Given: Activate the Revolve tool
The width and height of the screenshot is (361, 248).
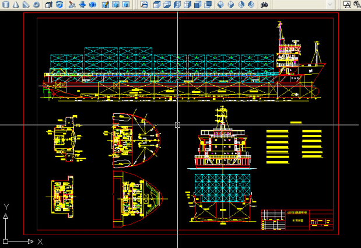Looking at the screenshot, I should click(59, 5).
